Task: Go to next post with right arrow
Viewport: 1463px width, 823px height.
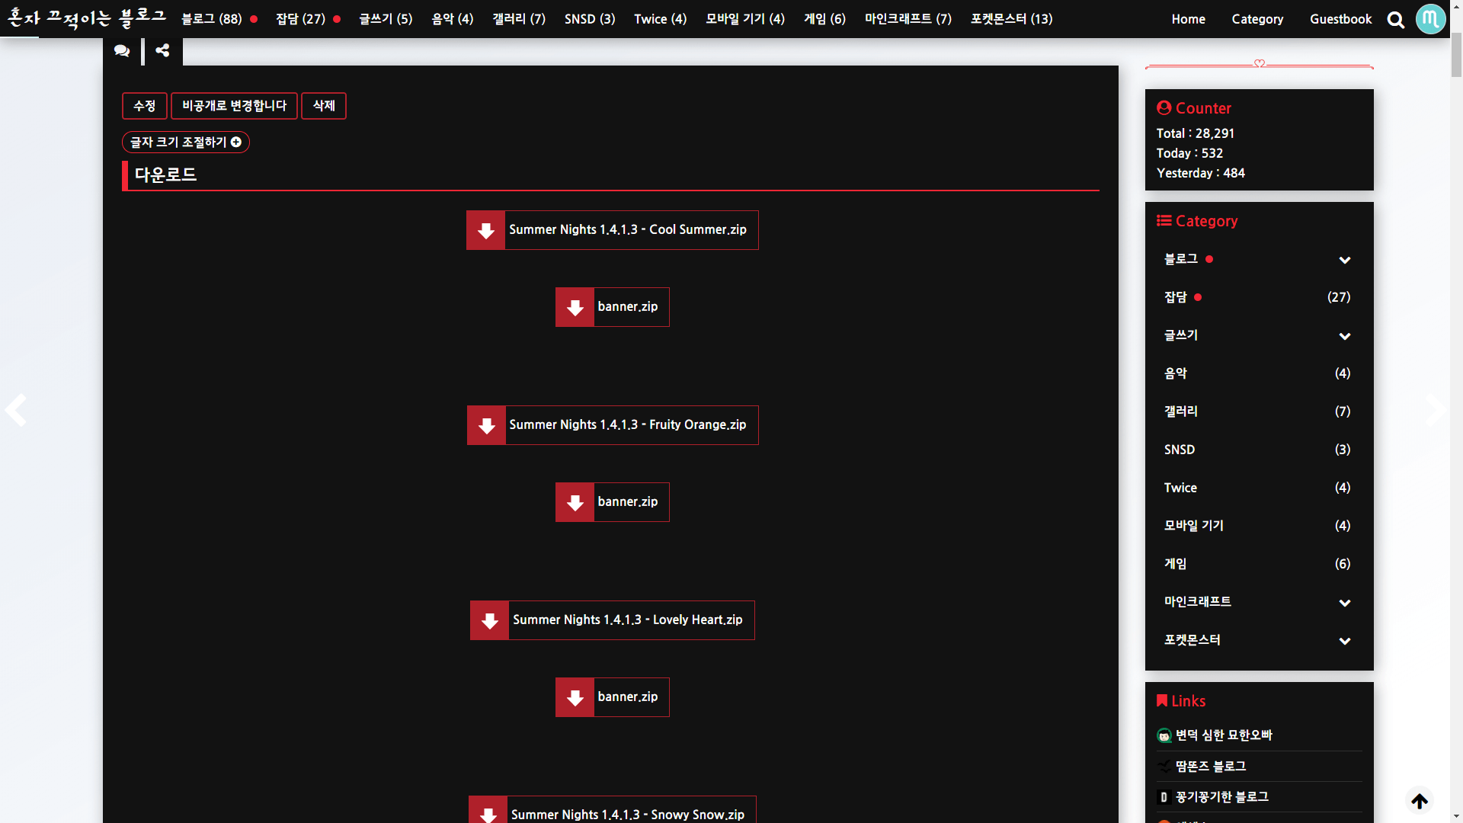Action: [1436, 410]
